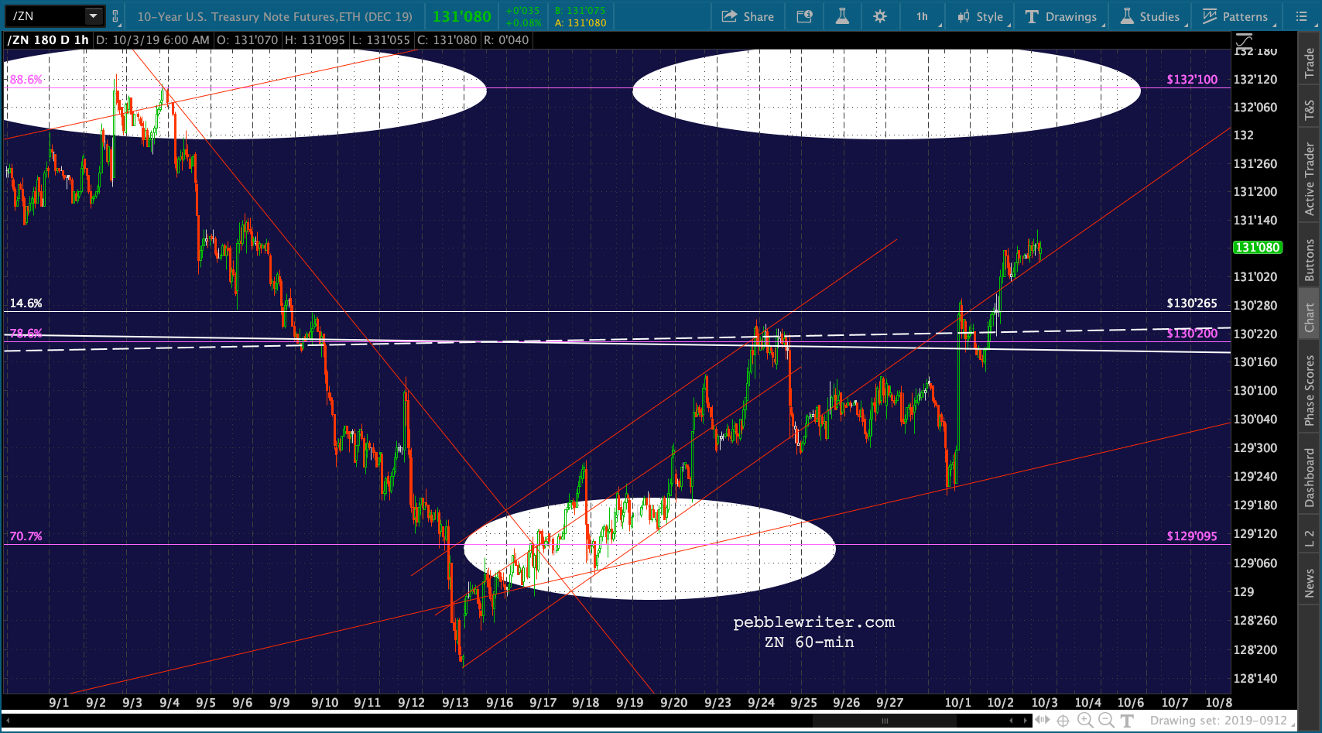Image resolution: width=1322 pixels, height=733 pixels.
Task: Click the pan crosshair icon
Action: [1063, 721]
